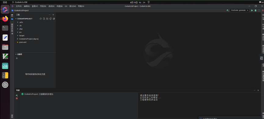
Task: Launch Firefox from the Ubuntu dock
Action: (x=5, y=19)
